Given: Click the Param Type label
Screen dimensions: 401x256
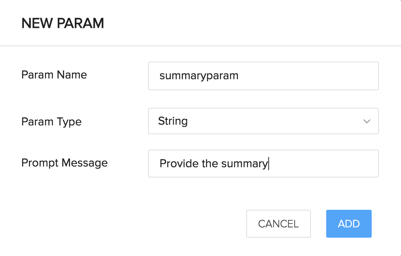Looking at the screenshot, I should [51, 122].
